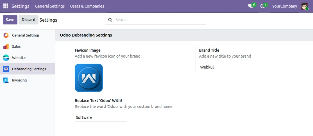Click the Brand Title field containing Webkul
Screen dimensions: 313x136
(x=225, y=67)
